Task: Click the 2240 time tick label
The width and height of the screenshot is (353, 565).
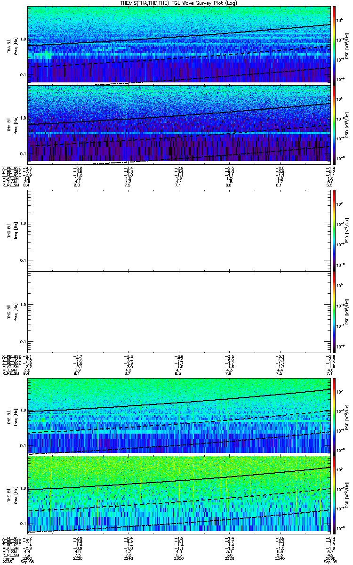Action: coord(128,558)
